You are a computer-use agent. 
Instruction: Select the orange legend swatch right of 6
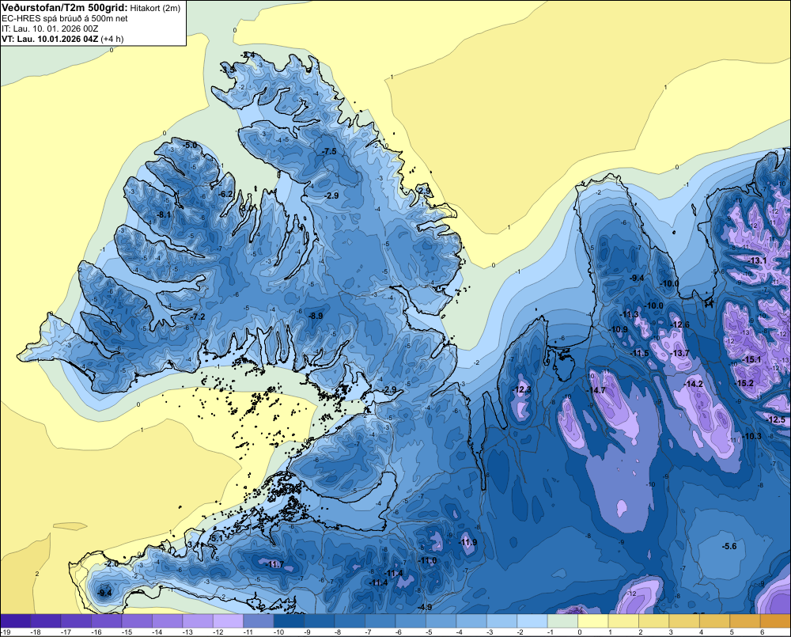tap(775, 621)
